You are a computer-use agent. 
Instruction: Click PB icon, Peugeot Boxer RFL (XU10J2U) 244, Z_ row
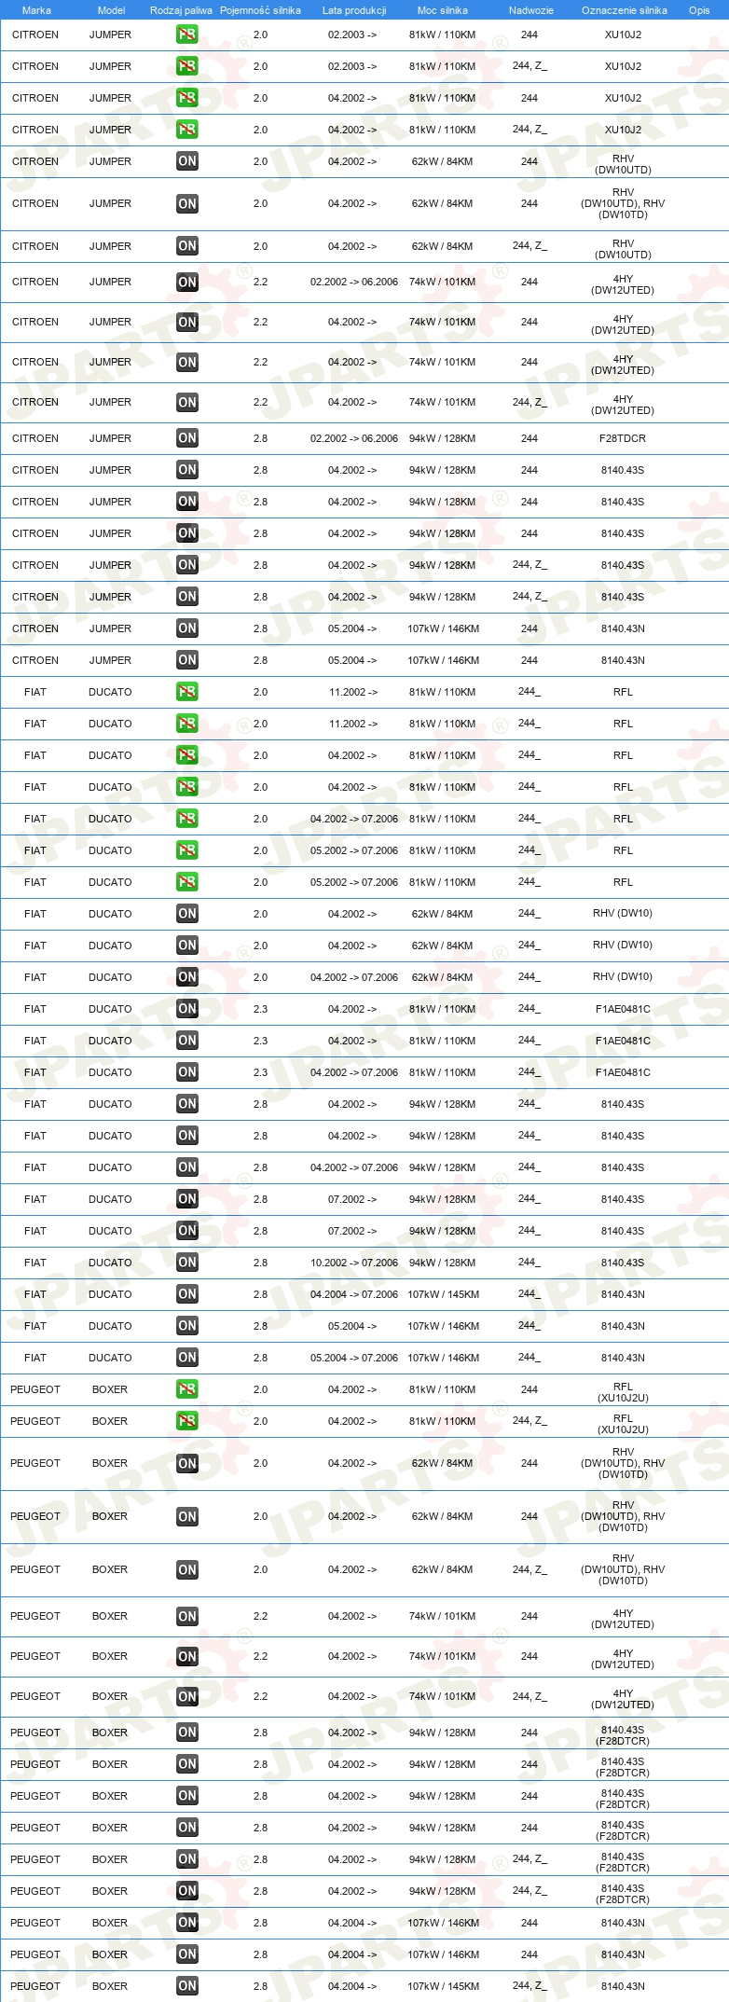pos(187,1421)
